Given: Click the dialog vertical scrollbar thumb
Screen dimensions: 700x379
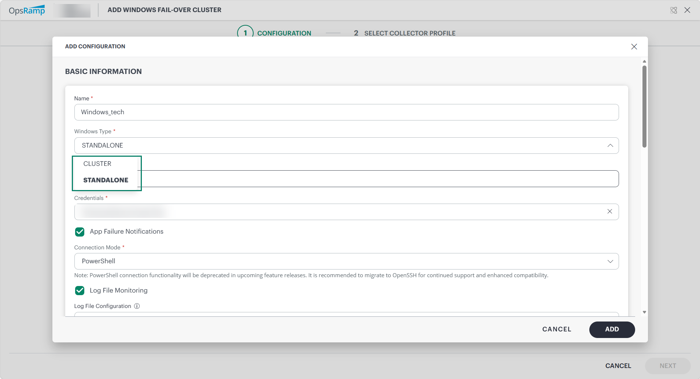Looking at the screenshot, I should (644, 106).
